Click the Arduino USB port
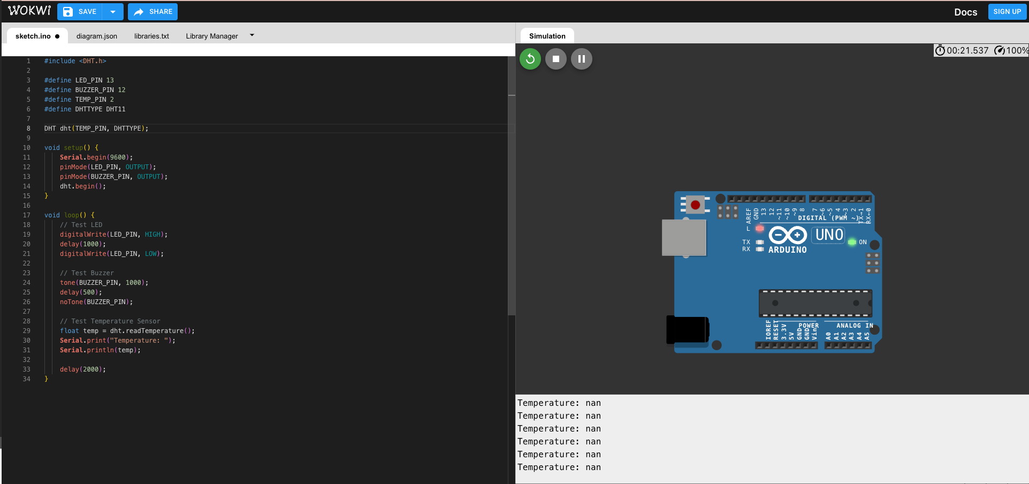Image resolution: width=1029 pixels, height=484 pixels. click(684, 237)
